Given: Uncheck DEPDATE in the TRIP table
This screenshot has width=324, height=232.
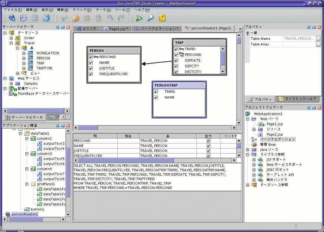Looking at the screenshot, I should coord(176,60).
